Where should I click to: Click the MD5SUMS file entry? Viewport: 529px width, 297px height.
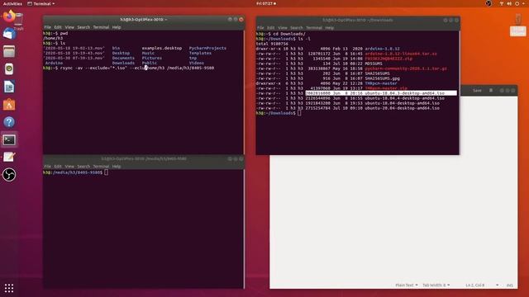coord(374,64)
